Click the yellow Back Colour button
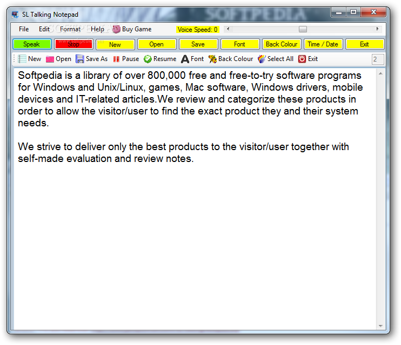The image size is (401, 345). 282,44
